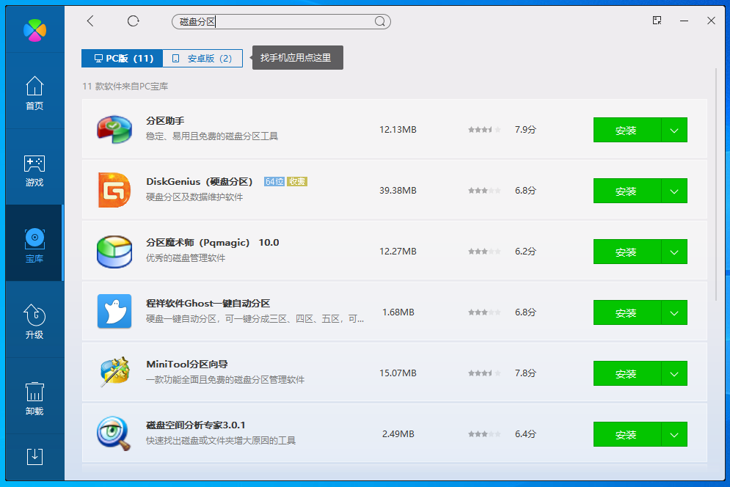This screenshot has height=487, width=730.
Task: Click the 找手机应用点这里 tooltip
Action: click(x=297, y=58)
